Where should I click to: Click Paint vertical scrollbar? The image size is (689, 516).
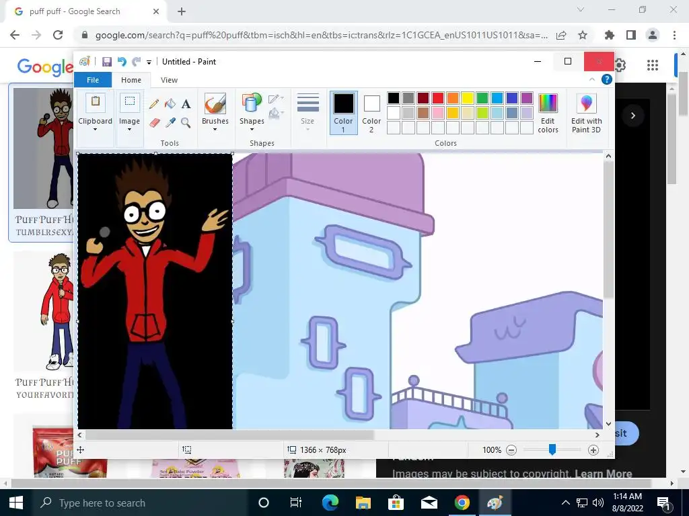(x=608, y=229)
